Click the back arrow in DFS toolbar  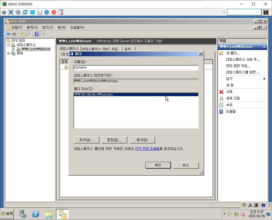[x=8, y=34]
